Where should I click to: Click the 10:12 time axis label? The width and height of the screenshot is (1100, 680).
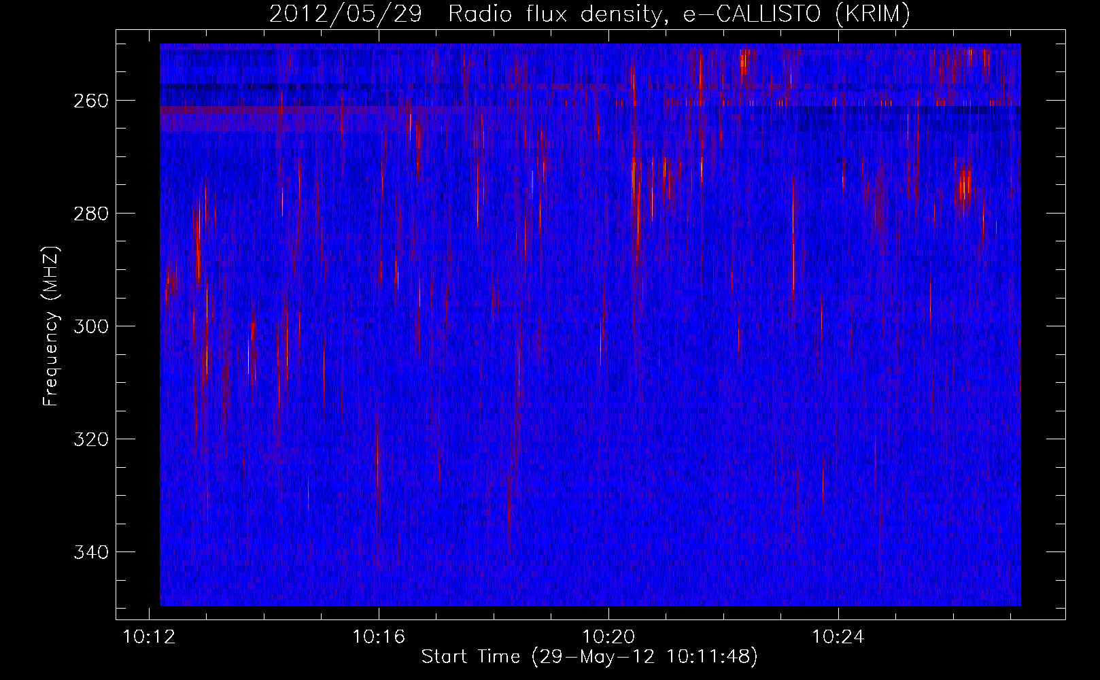point(149,637)
